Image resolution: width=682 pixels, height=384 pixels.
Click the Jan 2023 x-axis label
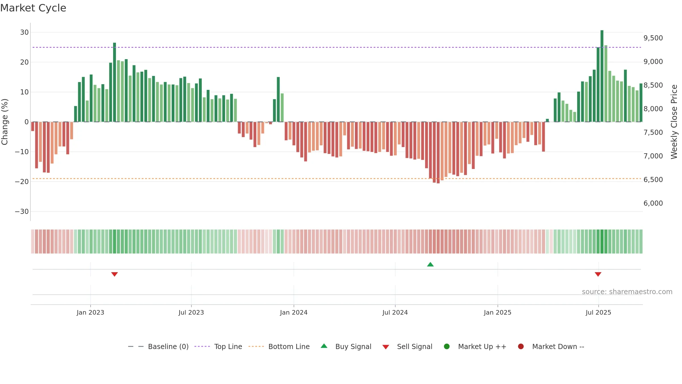90,313
